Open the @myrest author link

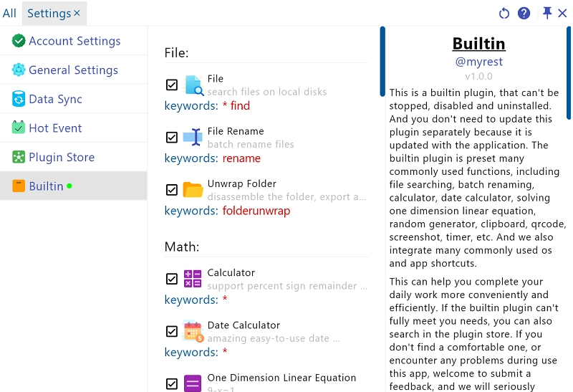pyautogui.click(x=479, y=62)
